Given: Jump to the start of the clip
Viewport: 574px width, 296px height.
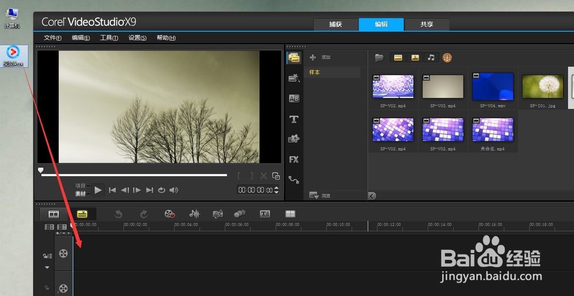Looking at the screenshot, I should pyautogui.click(x=113, y=190).
